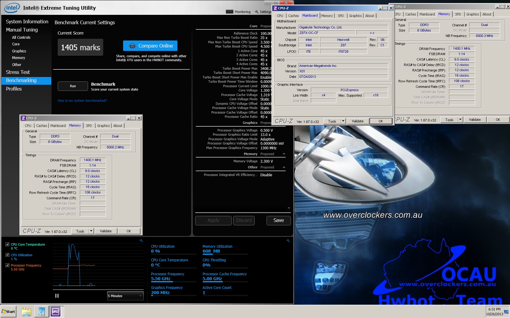Click the Start button
510x318 pixels.
tap(8, 312)
